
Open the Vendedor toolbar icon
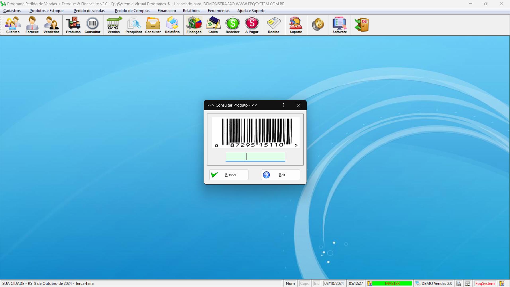tap(51, 25)
